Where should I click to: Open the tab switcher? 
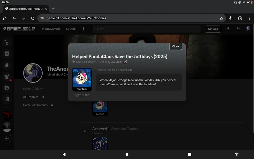tap(240, 18)
